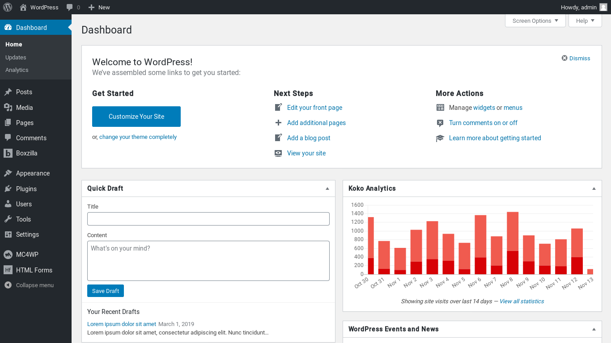Image resolution: width=611 pixels, height=343 pixels.
Task: Collapse the Koko Analytics panel
Action: [594, 188]
